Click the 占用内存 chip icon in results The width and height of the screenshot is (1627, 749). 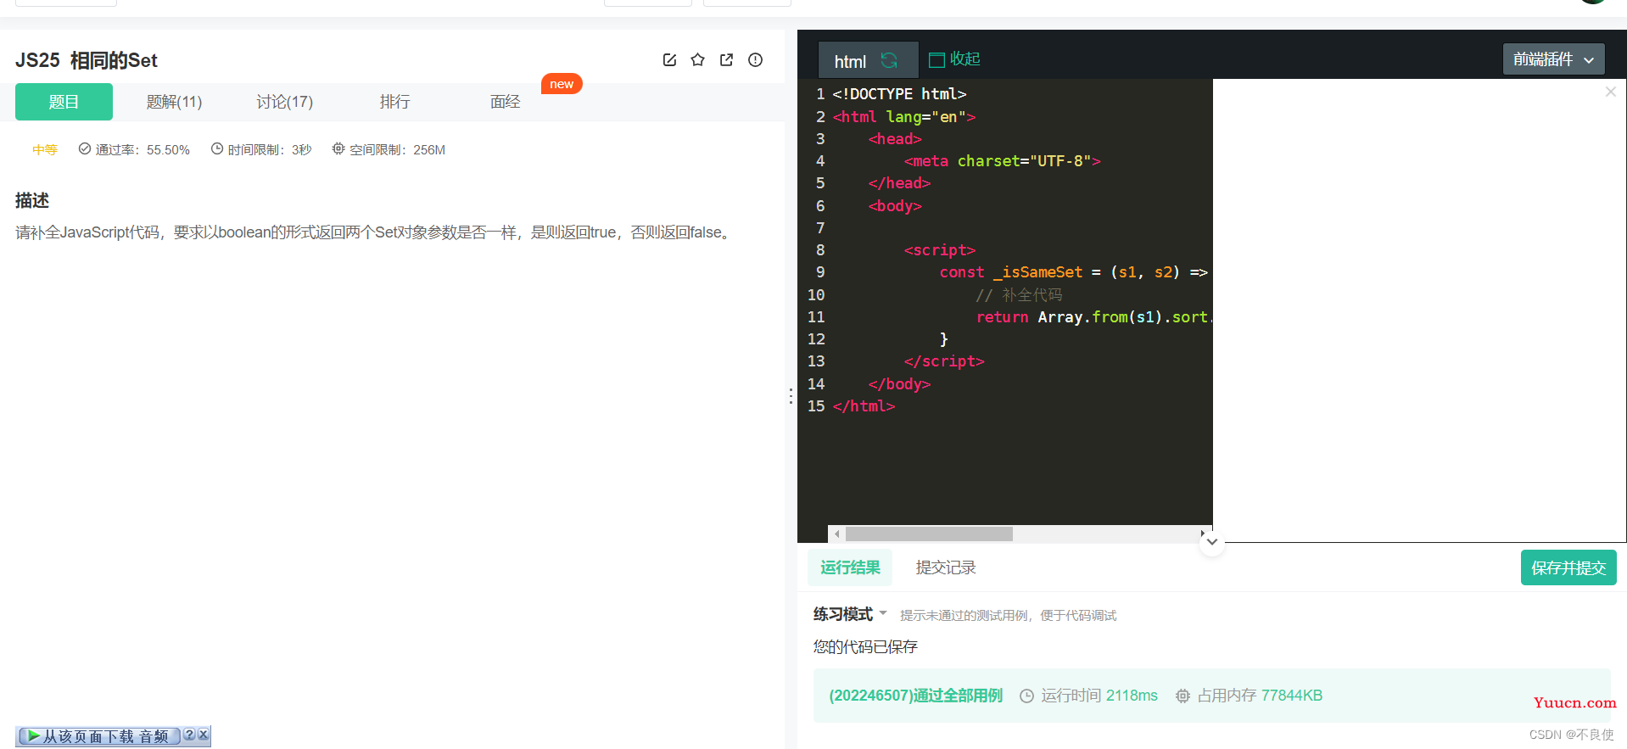click(1183, 696)
